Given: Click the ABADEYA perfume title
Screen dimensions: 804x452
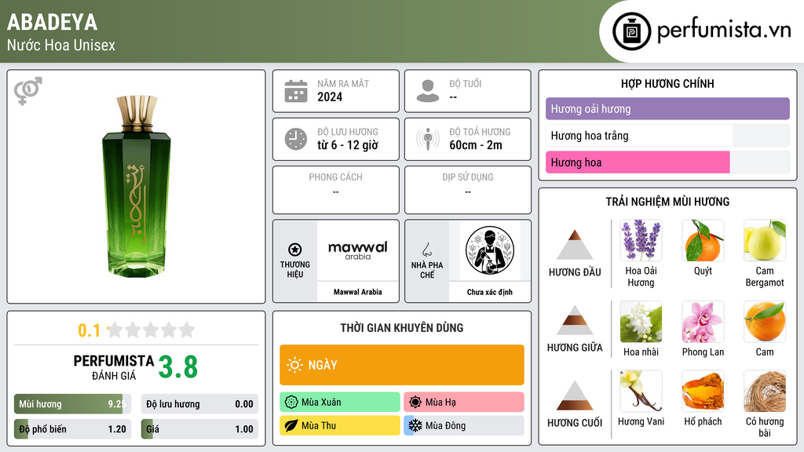Looking at the screenshot, I should 53,22.
